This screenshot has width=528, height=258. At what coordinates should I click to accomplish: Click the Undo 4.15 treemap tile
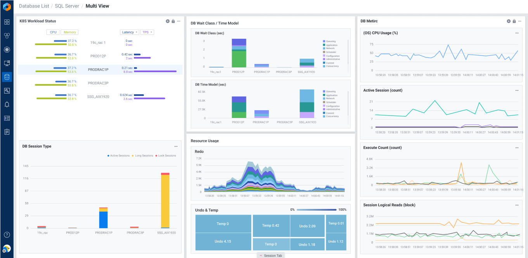[223, 241]
